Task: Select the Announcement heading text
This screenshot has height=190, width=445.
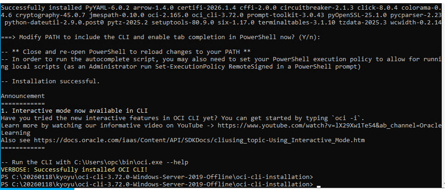Action: pyautogui.click(x=23, y=96)
